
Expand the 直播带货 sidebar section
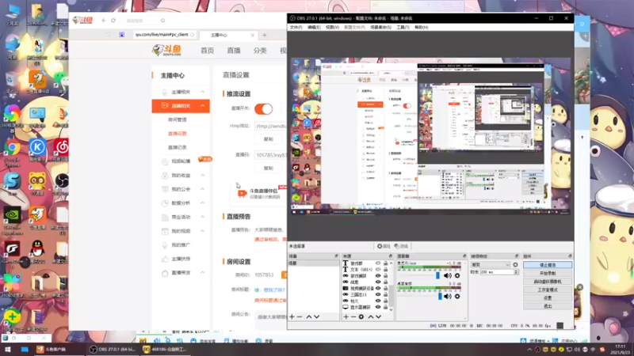pos(203,272)
